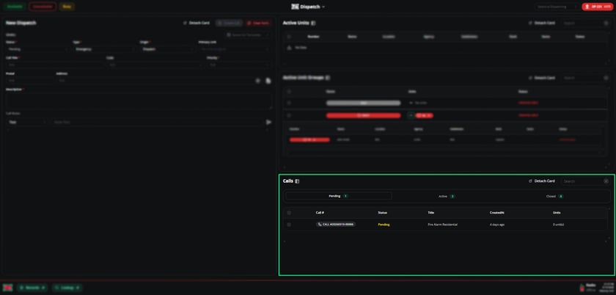Sort by the Status column in Calls
This screenshot has height=295, width=616.
coord(382,213)
